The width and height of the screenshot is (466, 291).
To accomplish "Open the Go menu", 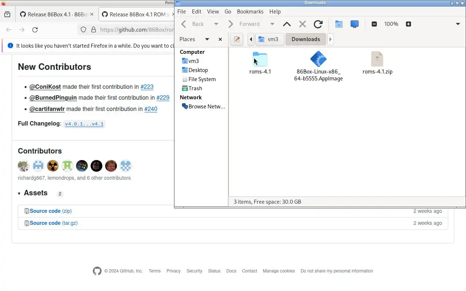I will click(228, 12).
